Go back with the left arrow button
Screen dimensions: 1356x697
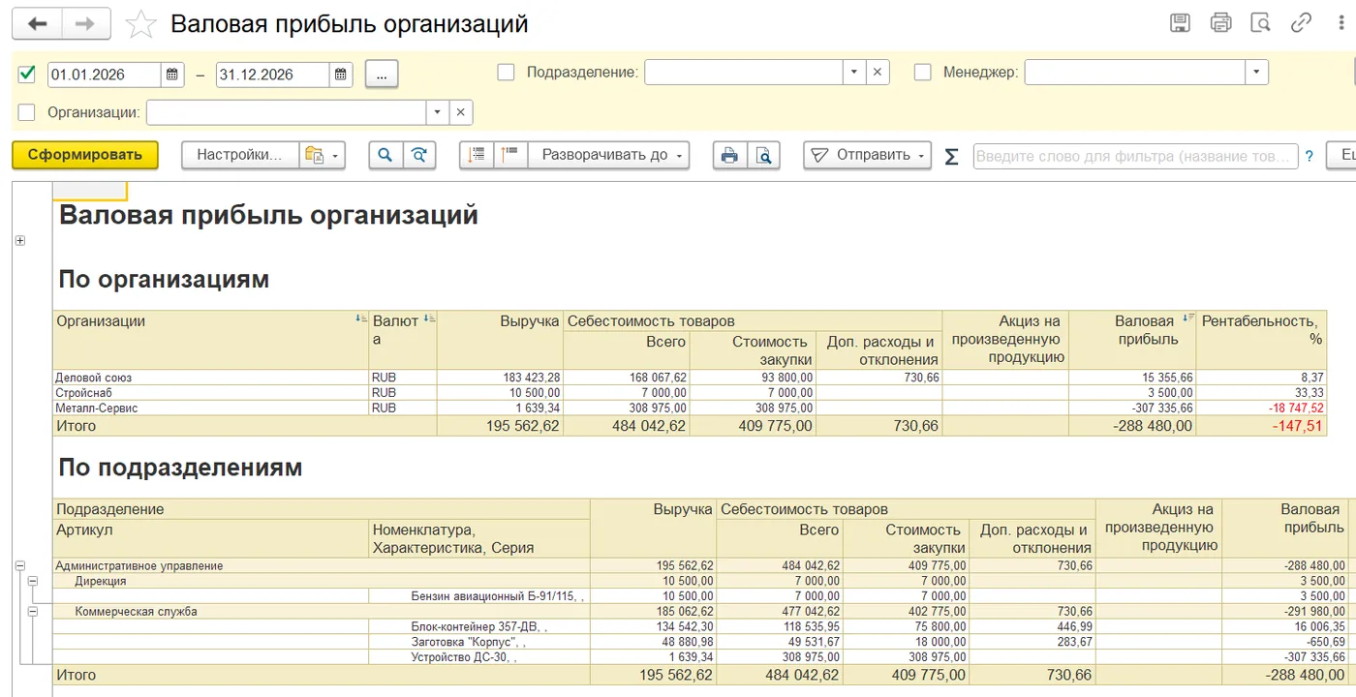click(38, 24)
